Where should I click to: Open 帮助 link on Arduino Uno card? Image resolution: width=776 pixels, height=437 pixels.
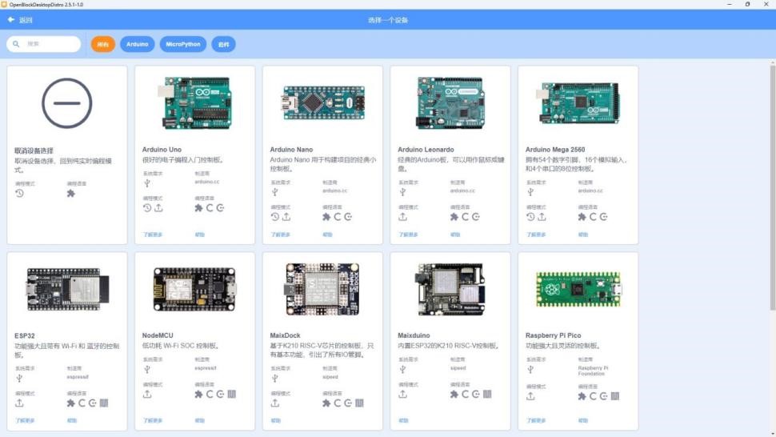coord(199,235)
